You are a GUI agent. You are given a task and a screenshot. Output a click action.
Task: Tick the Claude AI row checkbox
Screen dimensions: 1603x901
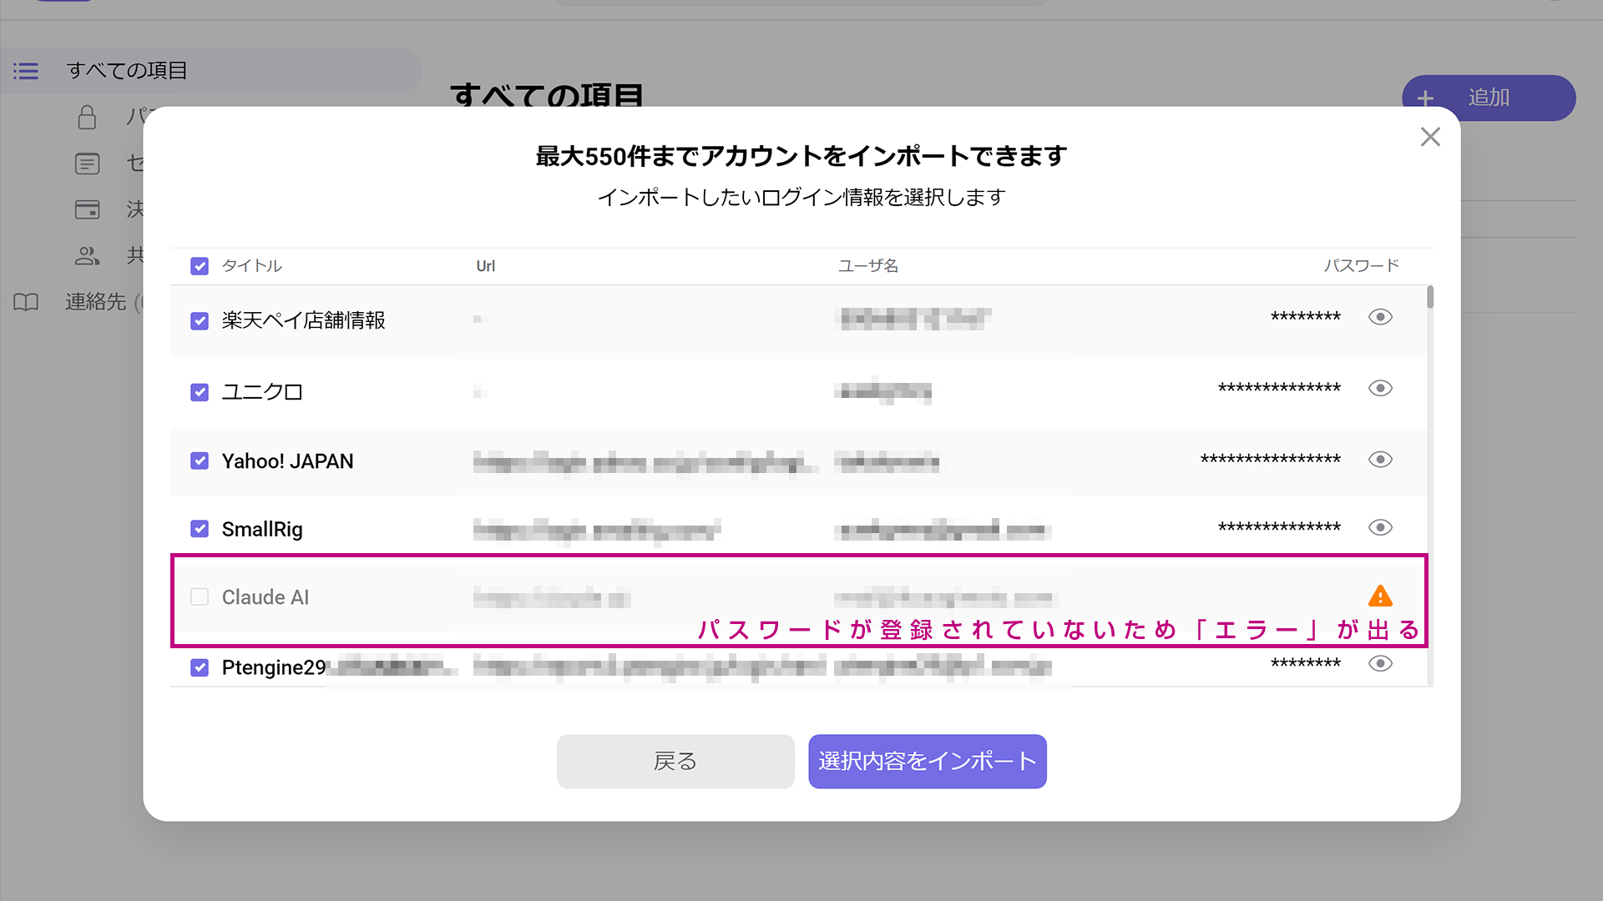point(200,596)
